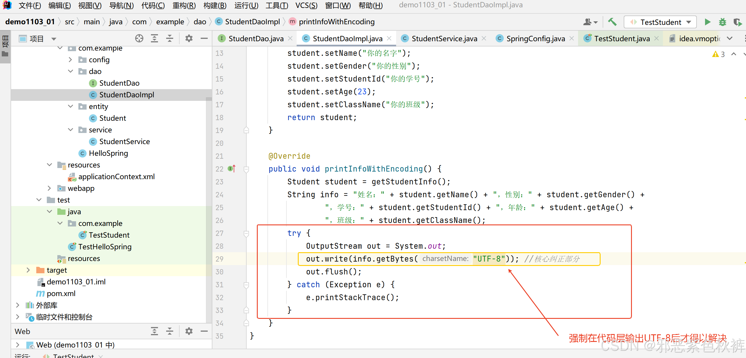The image size is (746, 358).
Task: Click the override gutter icon on line 22
Action: [x=231, y=169]
